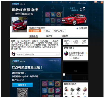Click the 556 粉丝 fans count
Image resolution: width=104 pixels, height=98 pixels.
(84, 42)
